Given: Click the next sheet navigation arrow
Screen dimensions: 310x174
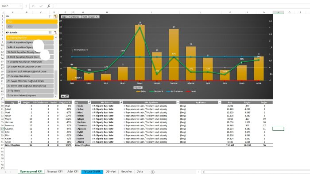Looking at the screenshot, I should [10, 172].
